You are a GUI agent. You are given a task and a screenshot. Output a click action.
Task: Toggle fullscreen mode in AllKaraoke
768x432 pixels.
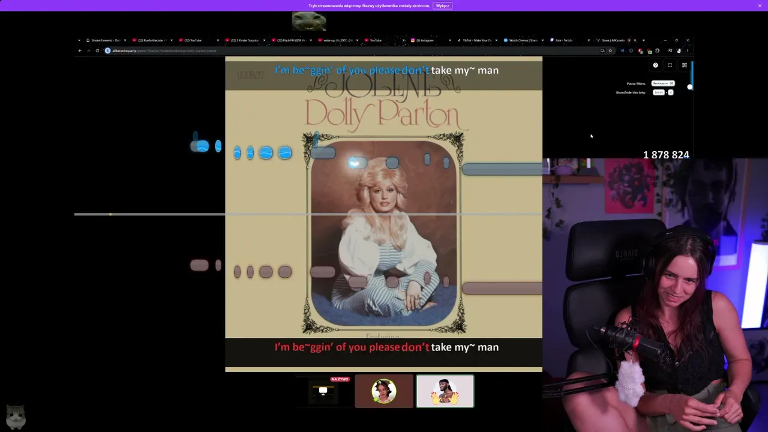tap(670, 65)
